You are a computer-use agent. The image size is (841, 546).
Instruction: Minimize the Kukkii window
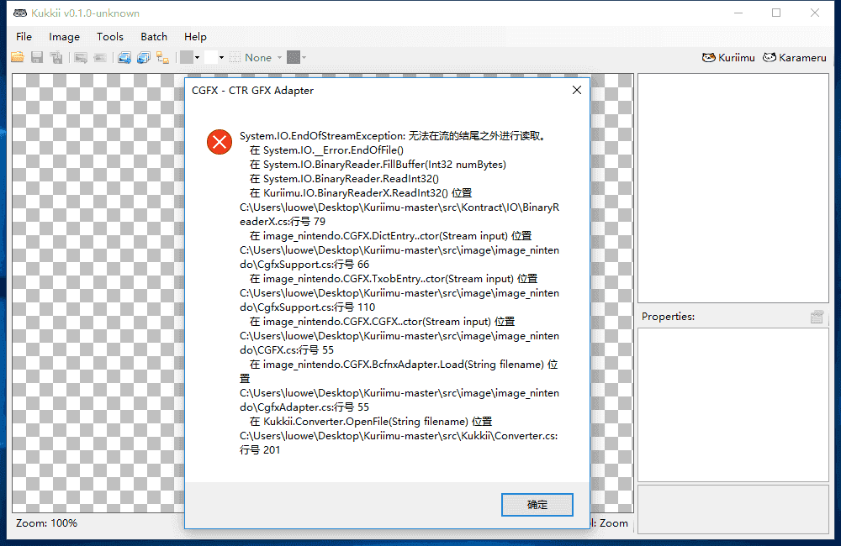(738, 13)
